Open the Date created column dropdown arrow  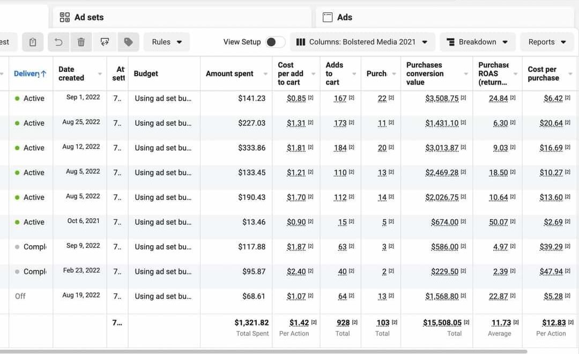[100, 74]
